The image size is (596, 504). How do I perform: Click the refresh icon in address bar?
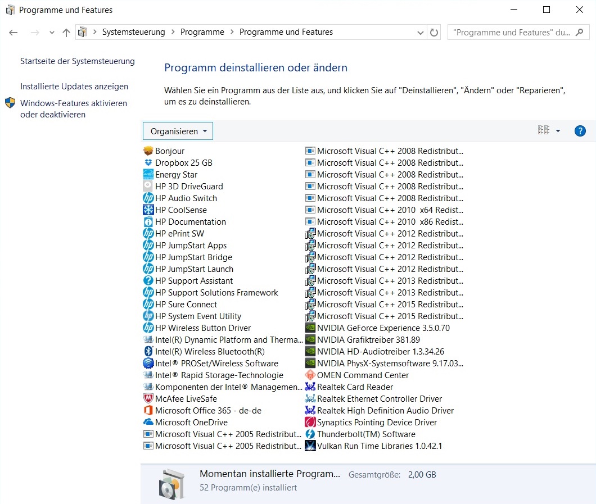[x=434, y=32]
